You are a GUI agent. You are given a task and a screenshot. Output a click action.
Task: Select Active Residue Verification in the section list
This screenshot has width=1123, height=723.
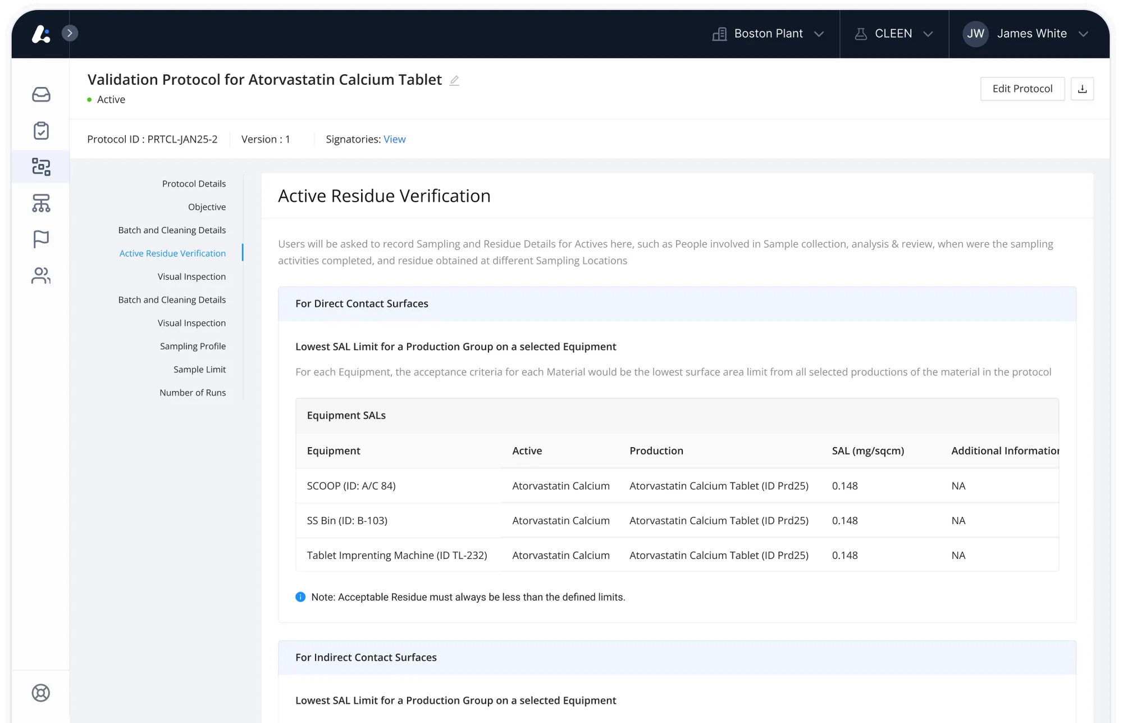pos(172,253)
